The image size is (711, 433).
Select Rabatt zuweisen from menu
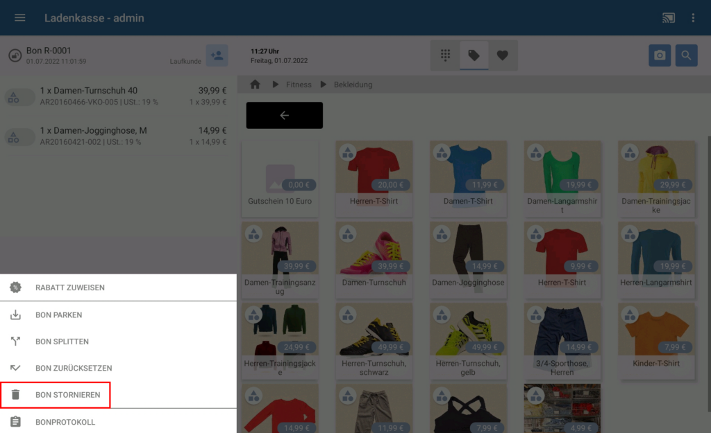69,288
